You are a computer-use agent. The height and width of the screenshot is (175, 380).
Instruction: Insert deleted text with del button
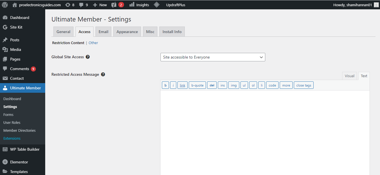click(x=212, y=85)
